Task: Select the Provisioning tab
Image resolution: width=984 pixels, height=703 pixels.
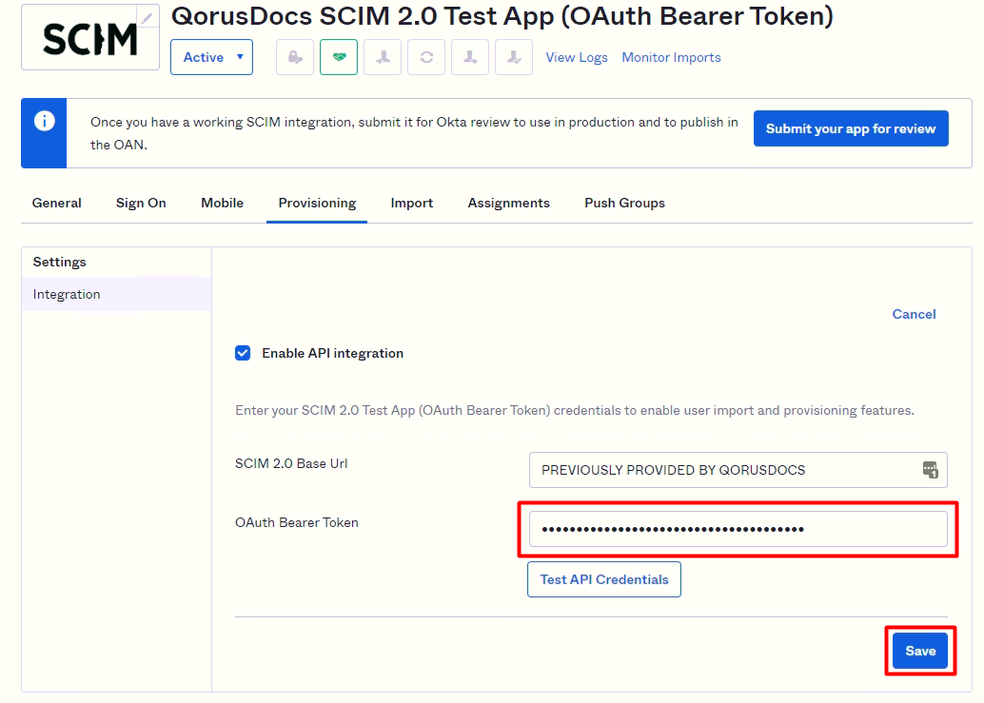Action: click(317, 204)
